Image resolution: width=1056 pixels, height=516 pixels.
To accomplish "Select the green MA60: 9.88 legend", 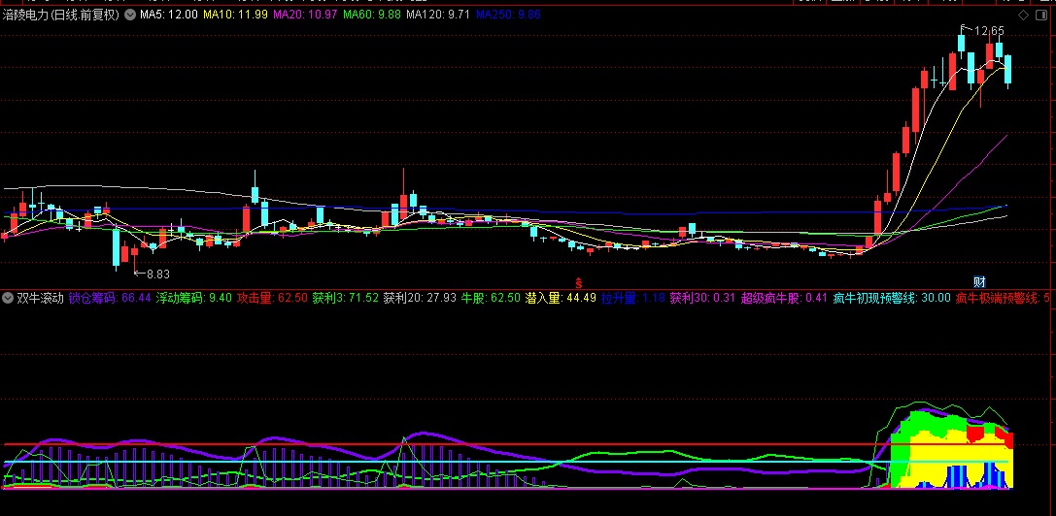I will (x=373, y=16).
